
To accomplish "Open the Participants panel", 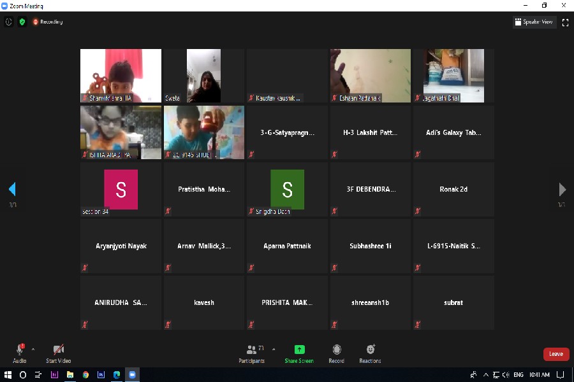I will tap(252, 350).
